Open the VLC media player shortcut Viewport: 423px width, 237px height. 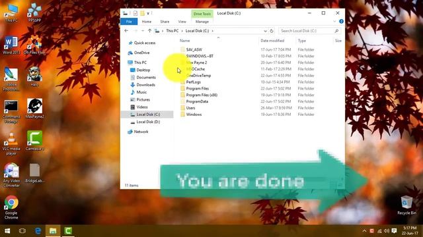[x=11, y=144]
